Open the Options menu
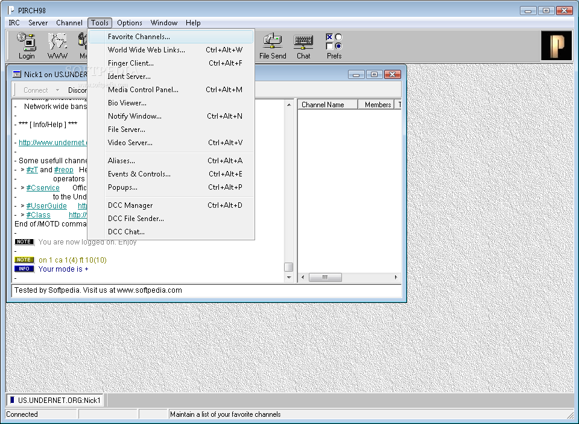579x424 pixels. tap(130, 23)
